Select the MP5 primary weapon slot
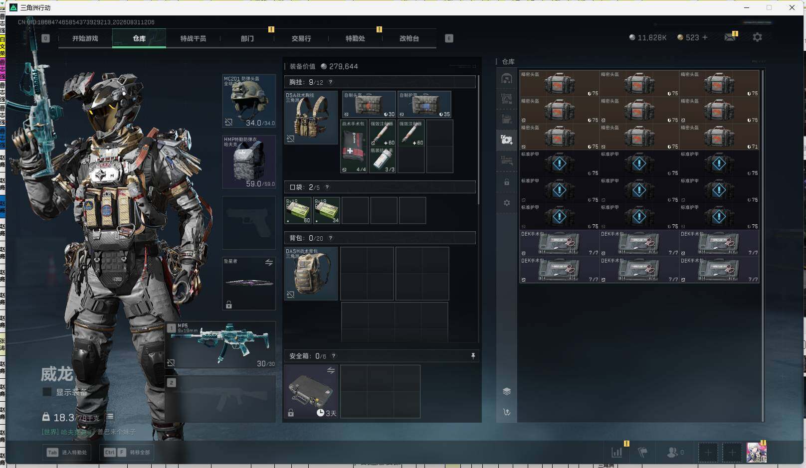Screen dimensions: 806x468 click(x=221, y=345)
